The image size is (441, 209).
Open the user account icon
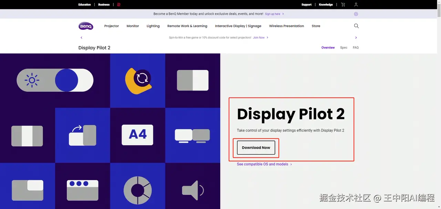pyautogui.click(x=356, y=4)
